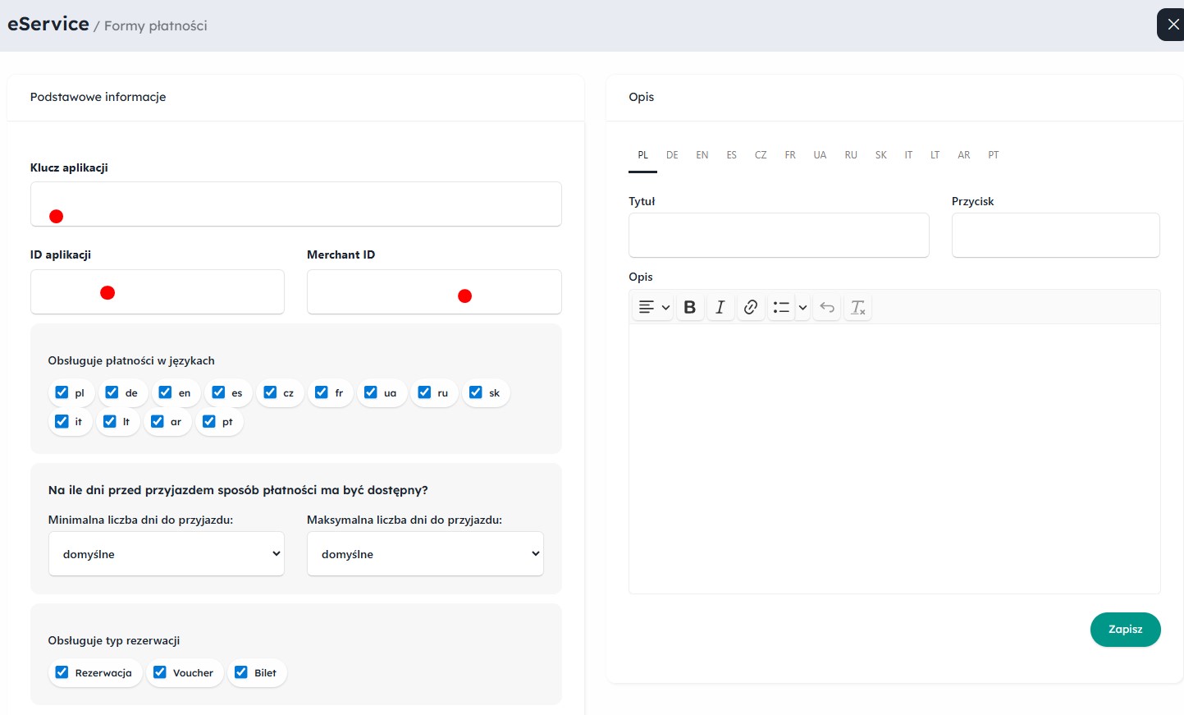Uncheck the pt language checkbox

click(209, 421)
